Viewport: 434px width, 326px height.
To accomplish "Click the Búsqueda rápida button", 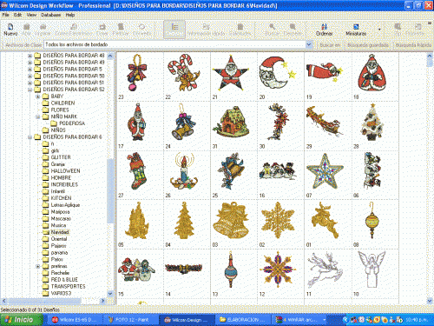I will pos(413,45).
